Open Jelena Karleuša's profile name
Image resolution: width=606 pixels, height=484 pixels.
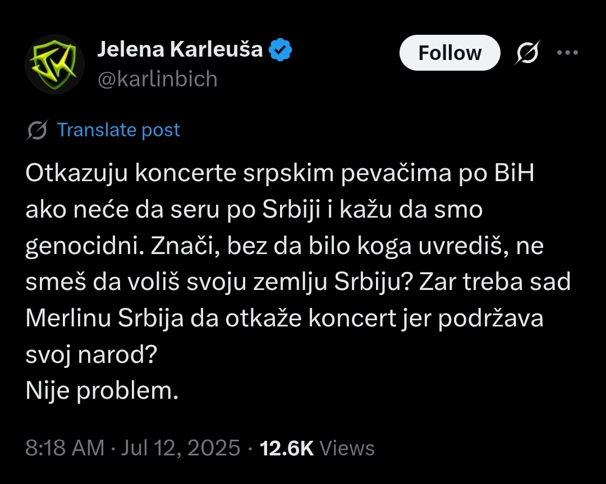point(180,49)
